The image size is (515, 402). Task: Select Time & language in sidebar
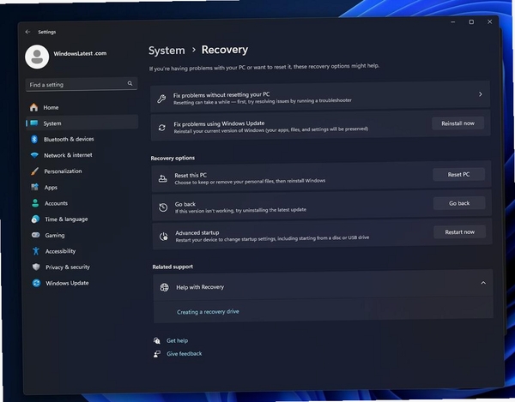tap(82, 219)
